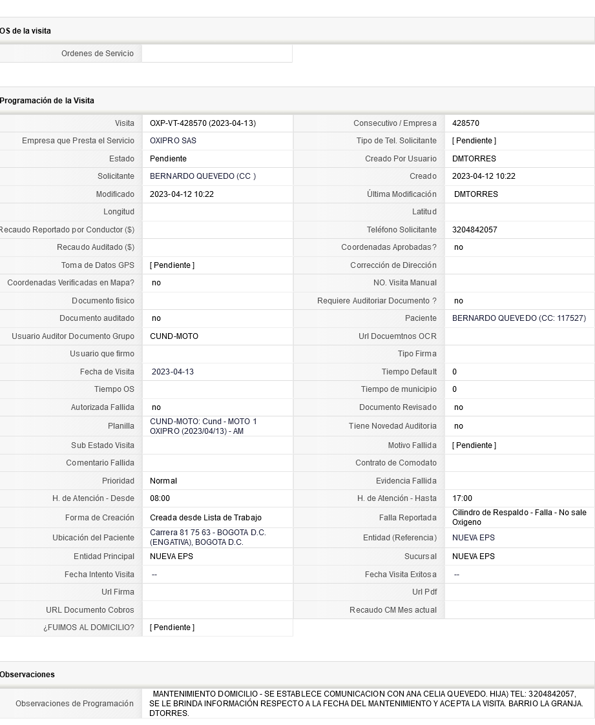Click the Consecutivo / Empresa value 428570
Image resolution: width=595 pixels, height=725 pixels.
pos(465,123)
